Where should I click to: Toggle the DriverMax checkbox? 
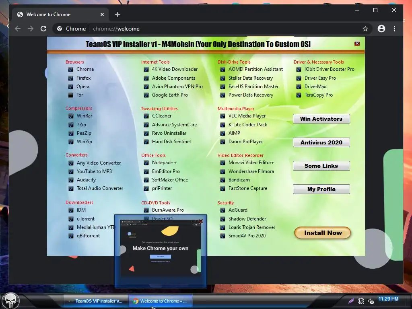(x=299, y=87)
